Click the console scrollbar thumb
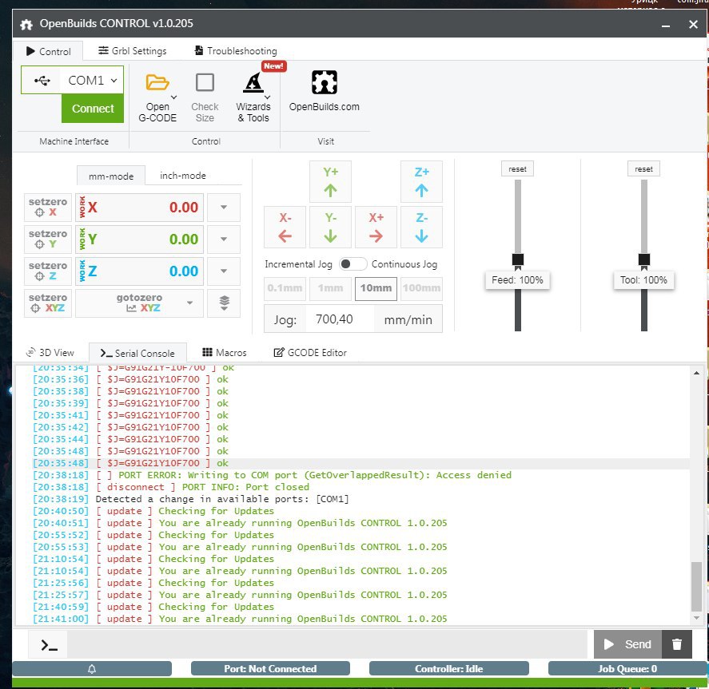 coord(696,587)
